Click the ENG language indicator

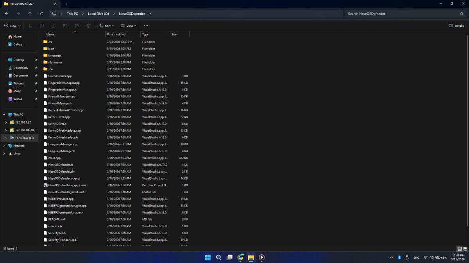[x=416, y=258]
